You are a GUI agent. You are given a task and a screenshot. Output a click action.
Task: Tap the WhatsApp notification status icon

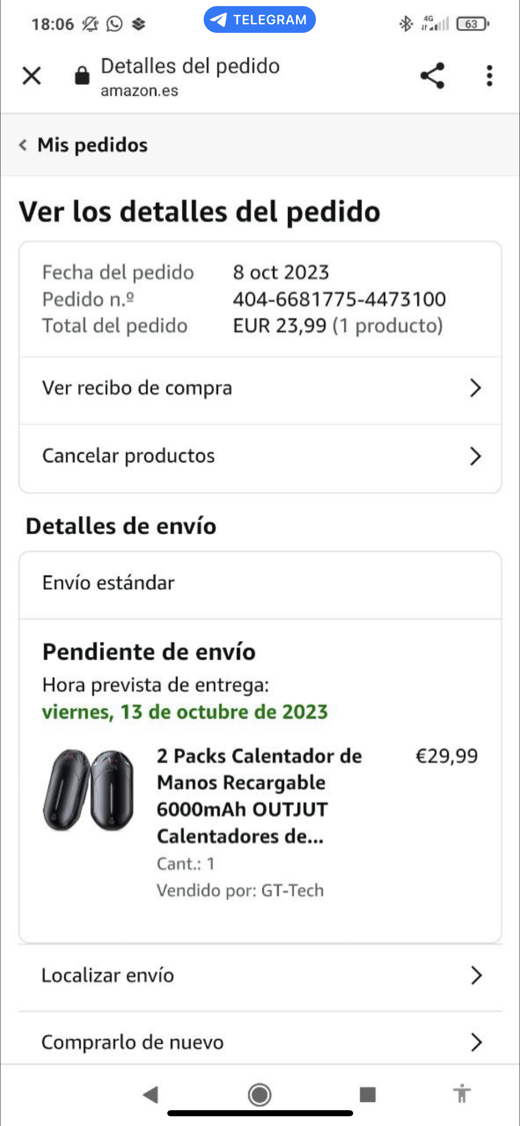point(114,24)
